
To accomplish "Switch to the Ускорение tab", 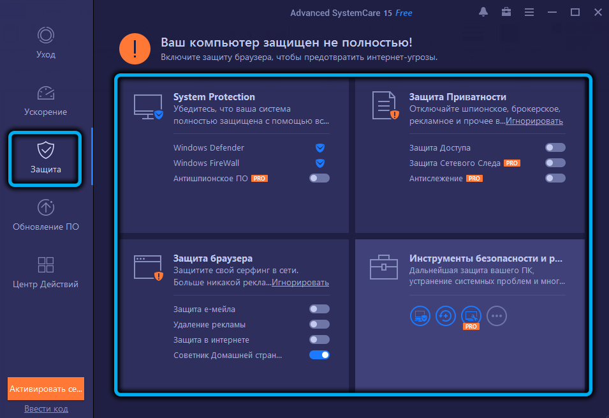I will pos(46,101).
